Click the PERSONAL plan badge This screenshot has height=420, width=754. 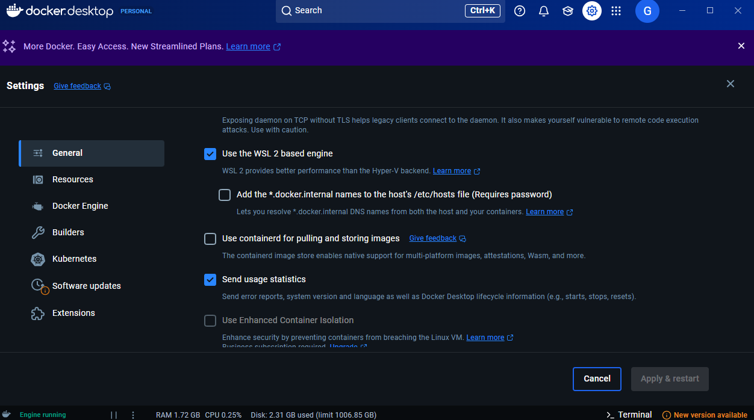[x=136, y=11]
